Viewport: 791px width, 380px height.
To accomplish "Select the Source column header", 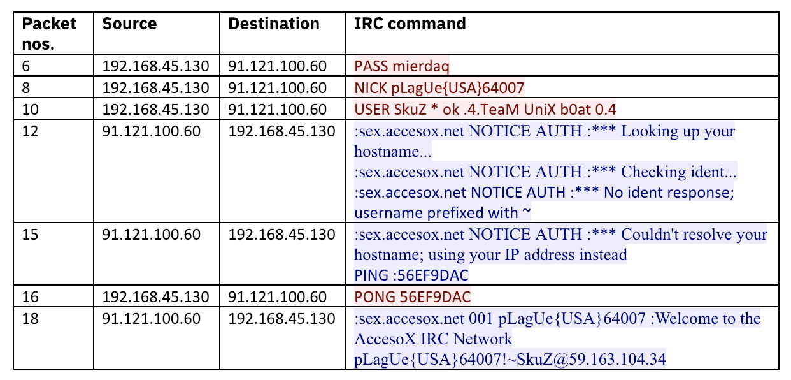I will pos(129,24).
